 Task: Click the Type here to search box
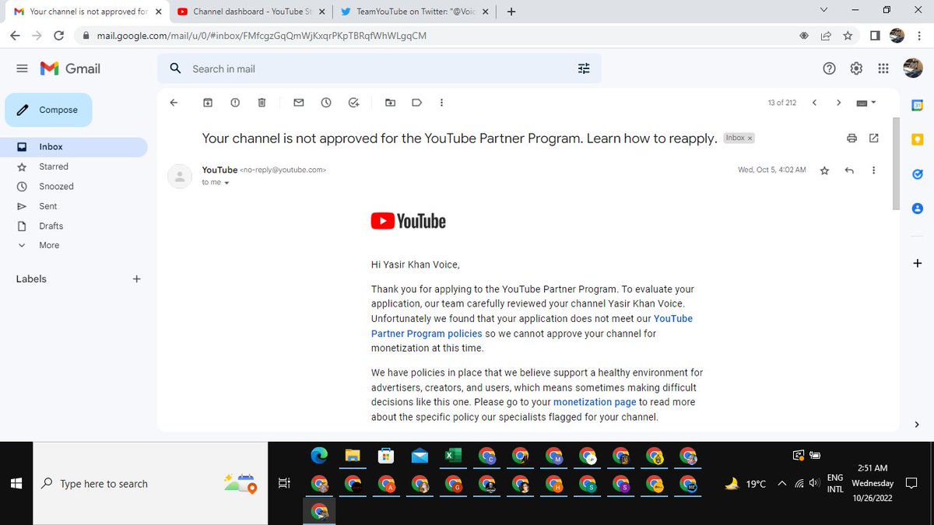click(150, 483)
